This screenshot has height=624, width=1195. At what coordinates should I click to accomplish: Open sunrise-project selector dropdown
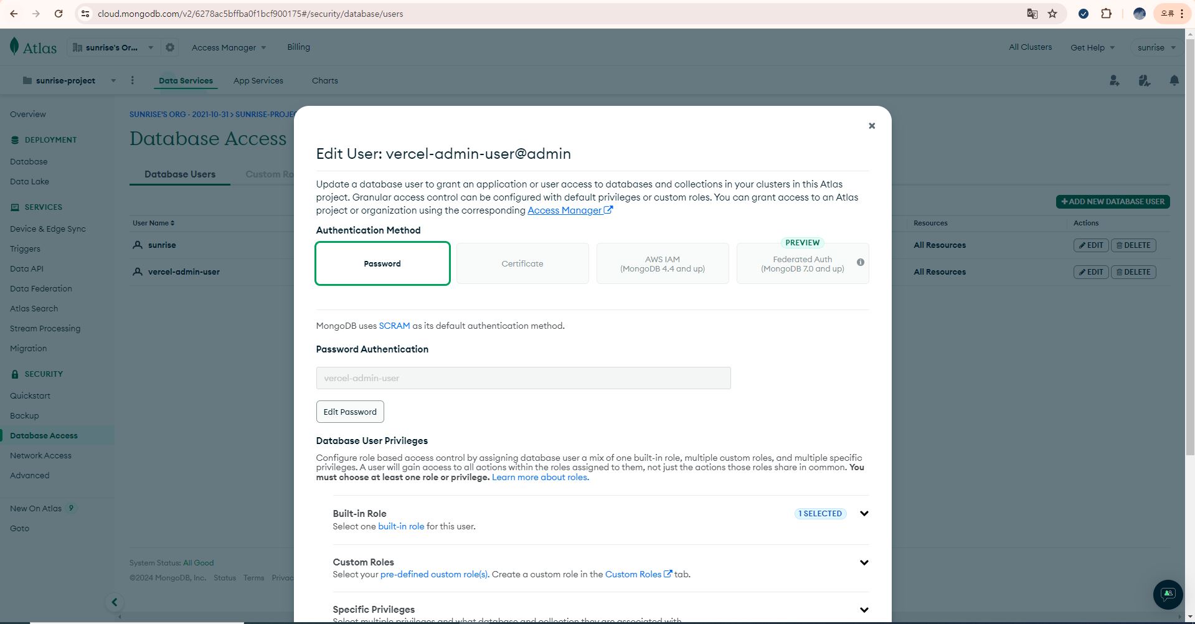click(x=68, y=80)
